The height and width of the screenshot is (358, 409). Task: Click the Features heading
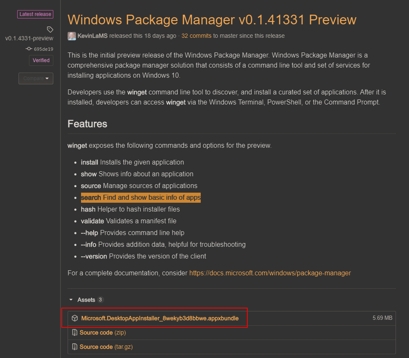click(87, 124)
